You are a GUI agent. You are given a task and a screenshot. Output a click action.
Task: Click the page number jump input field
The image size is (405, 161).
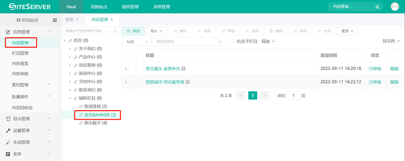tap(293, 96)
